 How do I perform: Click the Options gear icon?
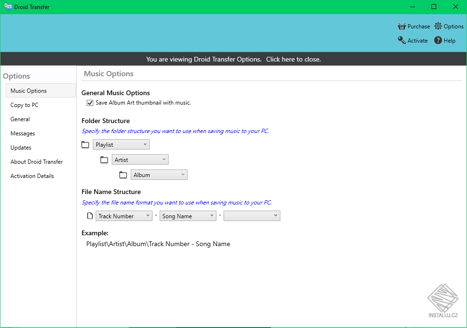(x=438, y=26)
